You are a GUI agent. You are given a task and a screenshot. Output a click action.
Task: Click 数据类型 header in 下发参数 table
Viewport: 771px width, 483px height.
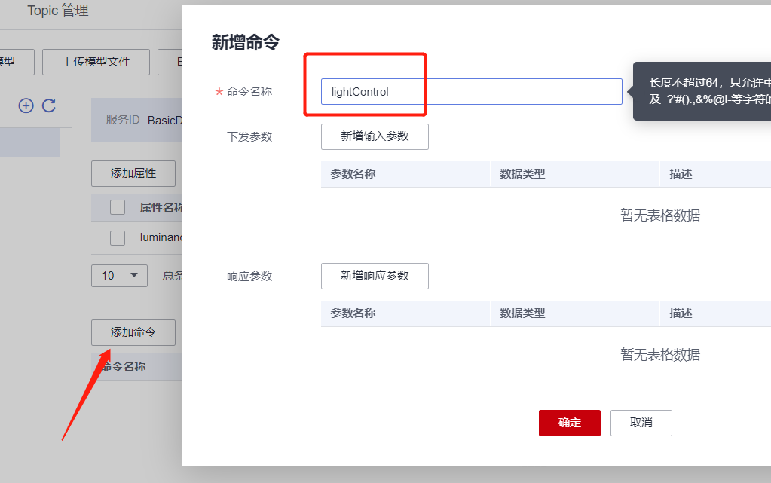[x=522, y=174]
